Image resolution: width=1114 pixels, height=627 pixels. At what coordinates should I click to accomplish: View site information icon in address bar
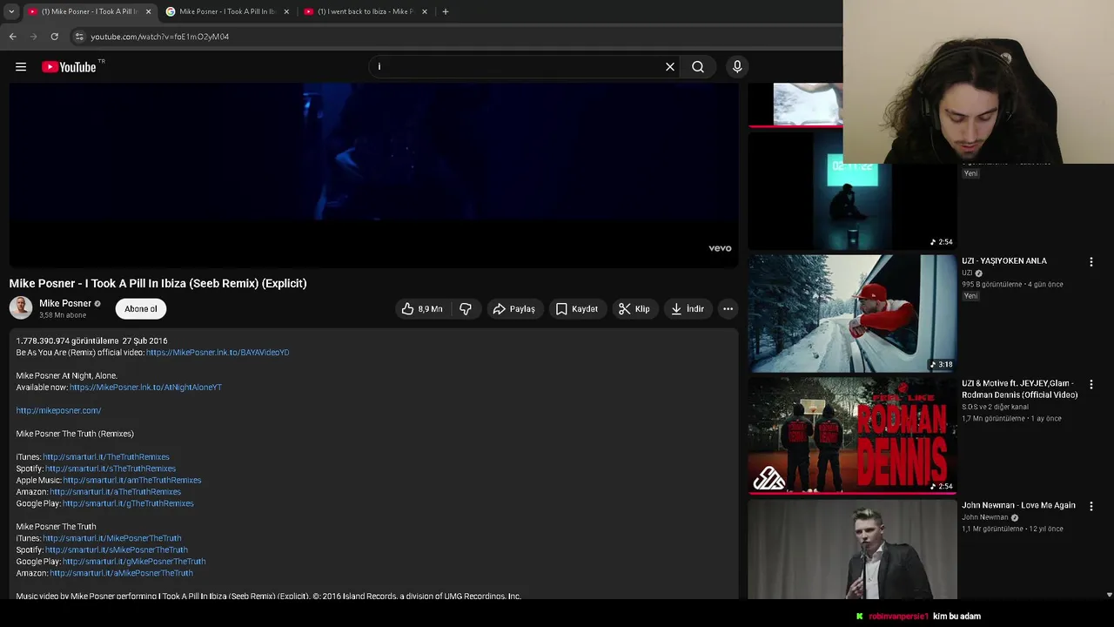point(79,37)
